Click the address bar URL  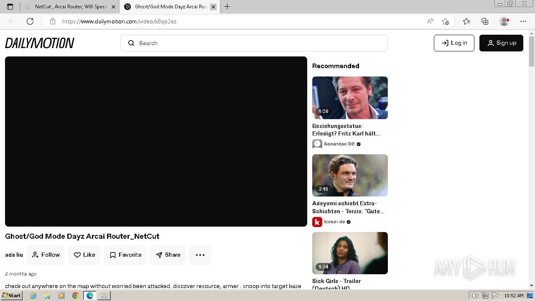click(119, 21)
